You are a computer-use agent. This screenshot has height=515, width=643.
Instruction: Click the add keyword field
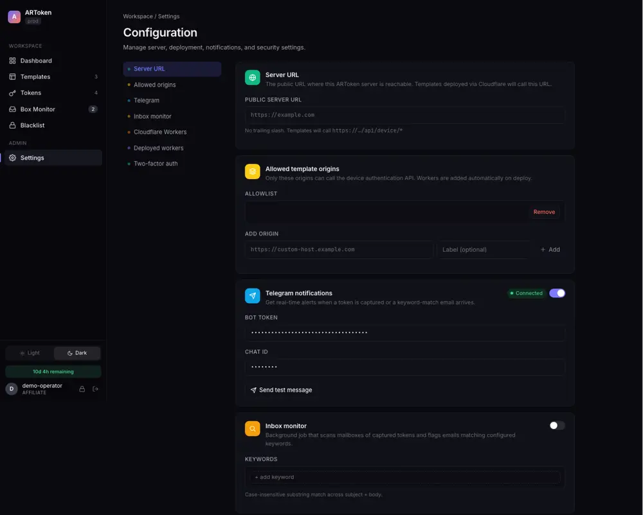[x=404, y=477]
